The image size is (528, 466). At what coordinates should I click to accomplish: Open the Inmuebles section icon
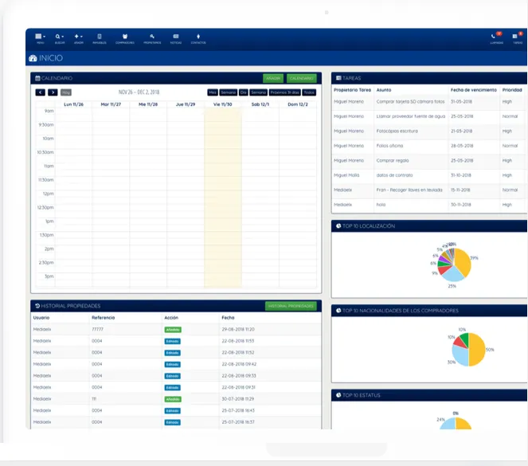pyautogui.click(x=100, y=38)
